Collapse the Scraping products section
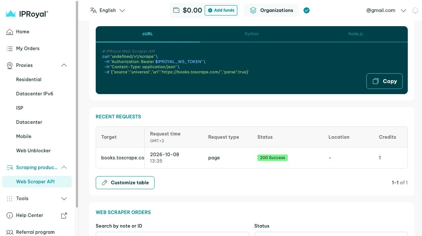422x236 pixels. 64,167
